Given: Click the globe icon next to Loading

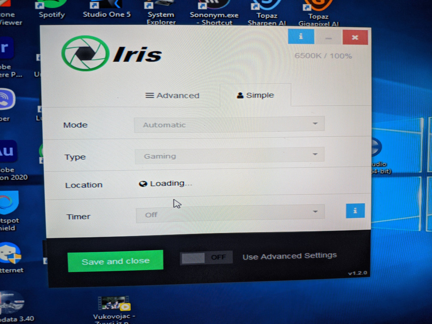Looking at the screenshot, I should (143, 184).
